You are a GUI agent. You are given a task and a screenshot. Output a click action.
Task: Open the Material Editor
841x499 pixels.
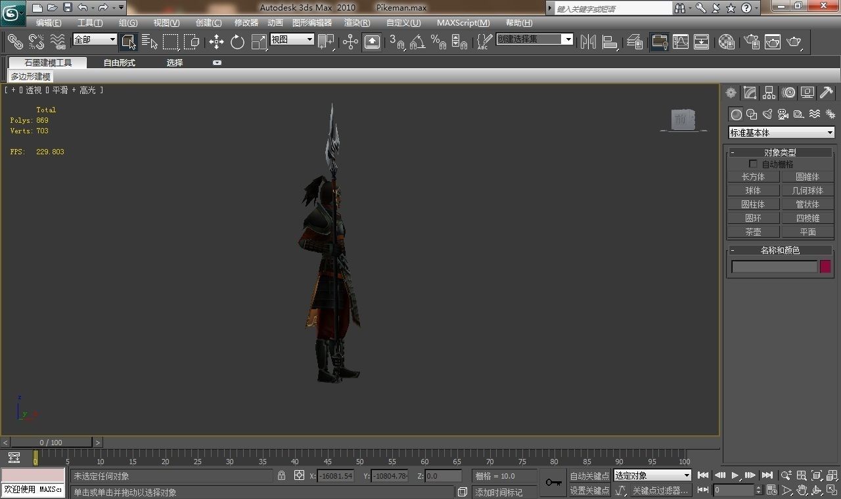click(x=726, y=42)
